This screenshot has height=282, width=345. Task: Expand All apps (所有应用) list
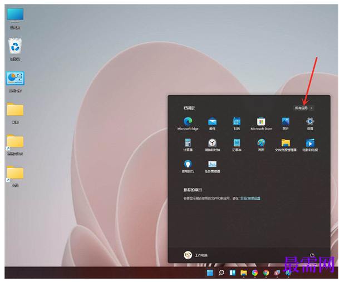(x=303, y=108)
